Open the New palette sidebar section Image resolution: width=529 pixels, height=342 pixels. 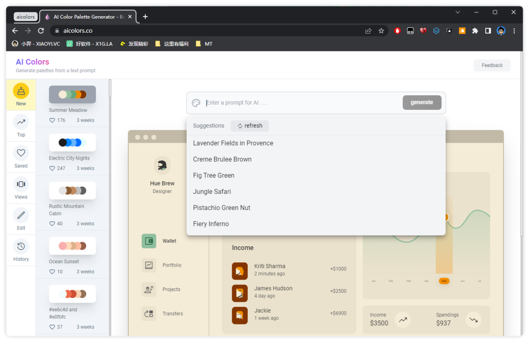21,95
